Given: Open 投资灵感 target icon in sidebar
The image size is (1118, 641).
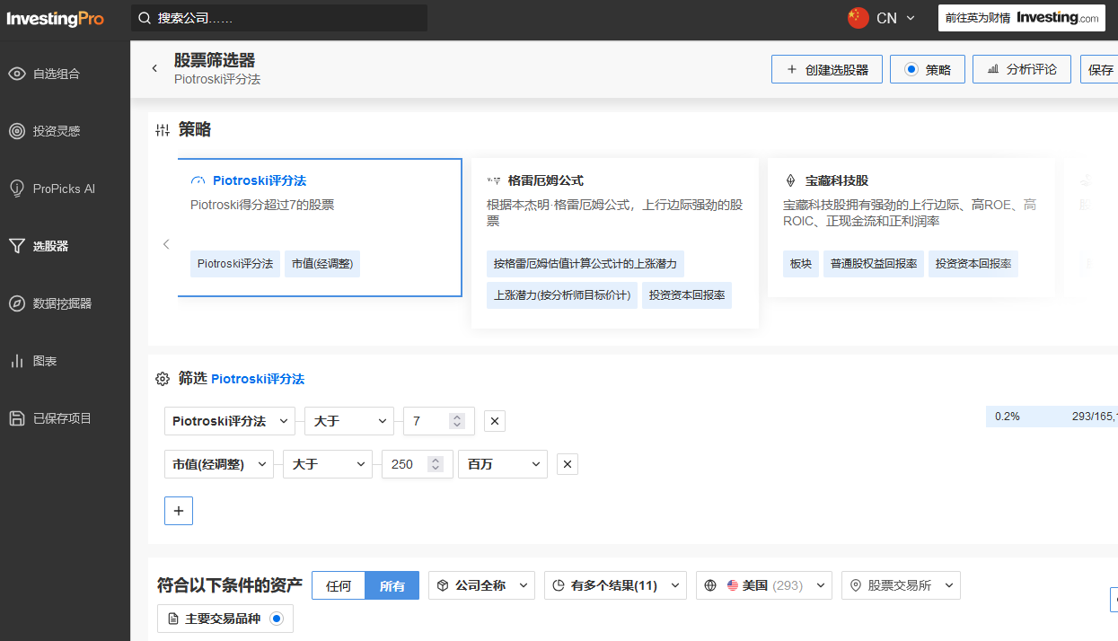Looking at the screenshot, I should click(x=17, y=131).
